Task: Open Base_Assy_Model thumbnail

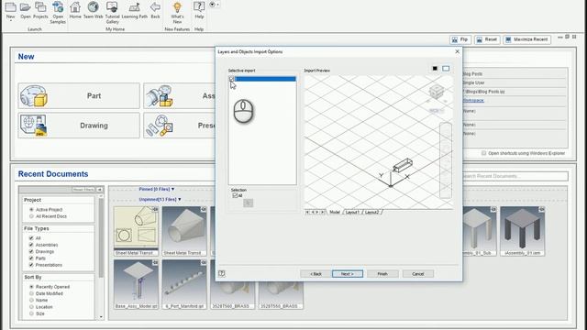Action: coord(137,284)
